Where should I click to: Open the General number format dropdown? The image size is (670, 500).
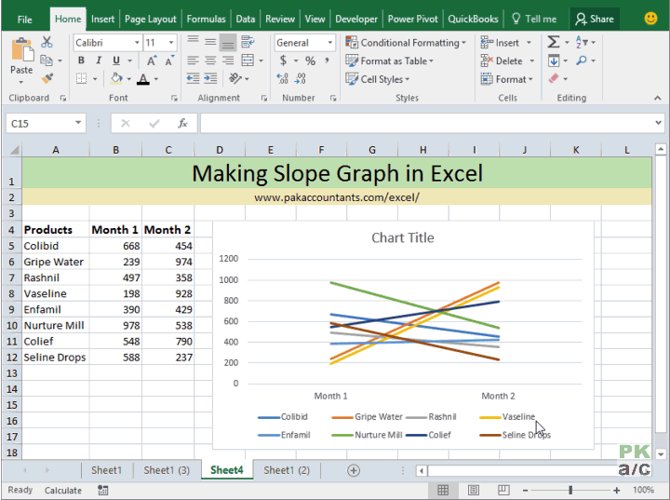click(329, 43)
